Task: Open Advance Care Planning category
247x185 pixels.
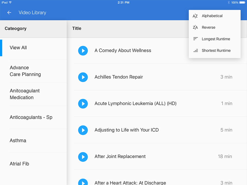Action: tap(25, 71)
